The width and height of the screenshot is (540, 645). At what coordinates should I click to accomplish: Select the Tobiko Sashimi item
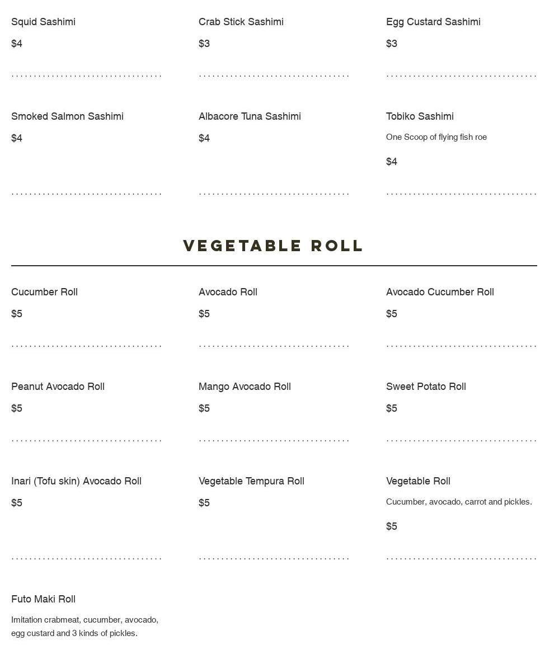(x=420, y=116)
